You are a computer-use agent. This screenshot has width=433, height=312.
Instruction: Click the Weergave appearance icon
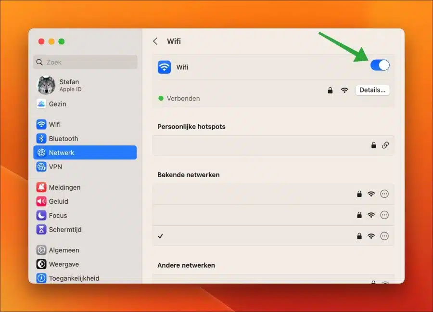(41, 264)
